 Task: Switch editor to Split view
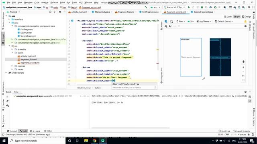(x=237, y=17)
